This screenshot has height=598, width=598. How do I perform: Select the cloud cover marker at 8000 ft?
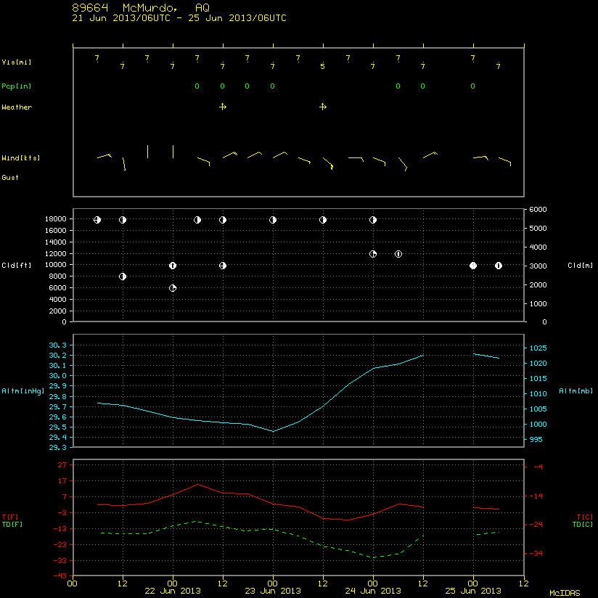click(123, 277)
